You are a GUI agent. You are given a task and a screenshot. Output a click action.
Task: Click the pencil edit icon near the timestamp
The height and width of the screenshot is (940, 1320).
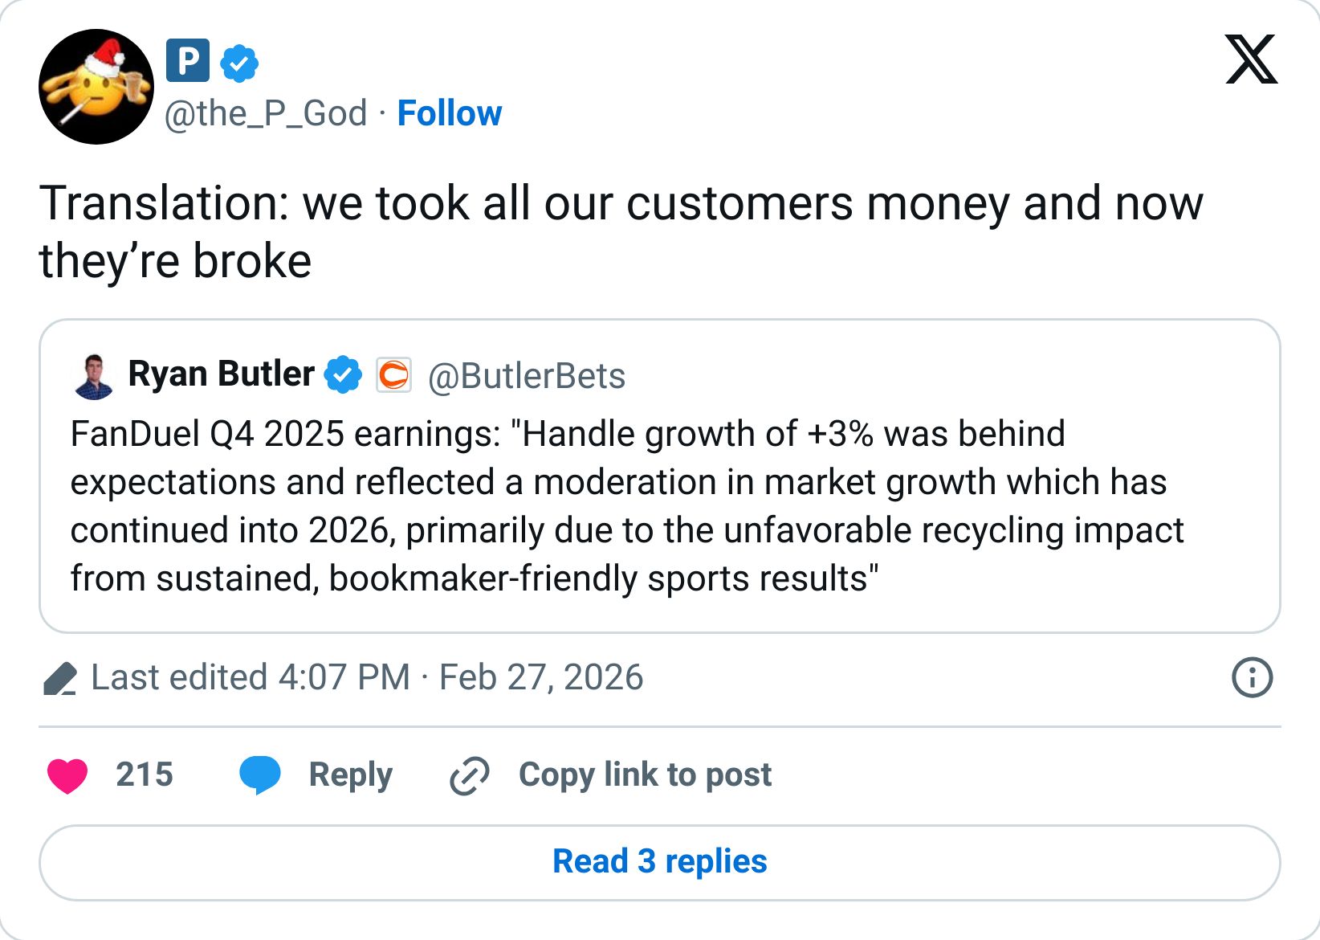[60, 678]
